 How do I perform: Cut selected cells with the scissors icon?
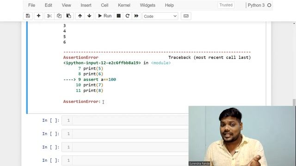49,16
